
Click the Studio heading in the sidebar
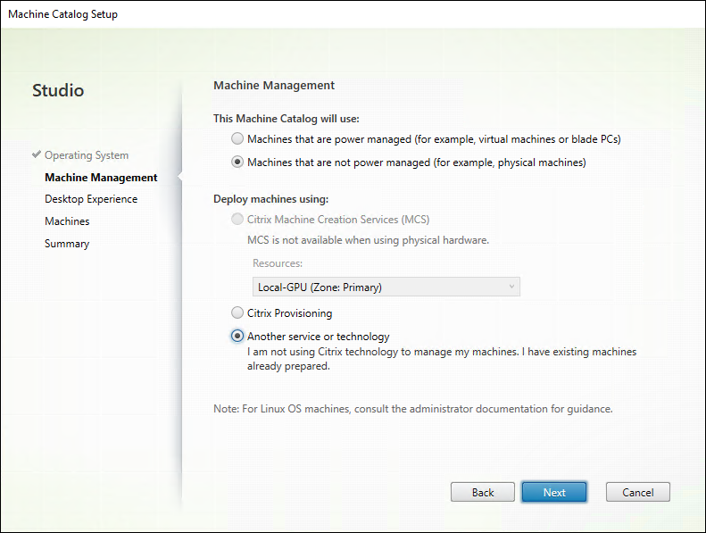(58, 90)
